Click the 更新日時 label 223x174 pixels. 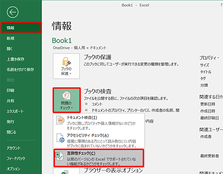pos(207,104)
